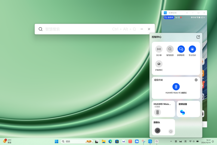Click the 控制中心 panel title
Image resolution: width=217 pixels, height=145 pixels.
(156, 37)
